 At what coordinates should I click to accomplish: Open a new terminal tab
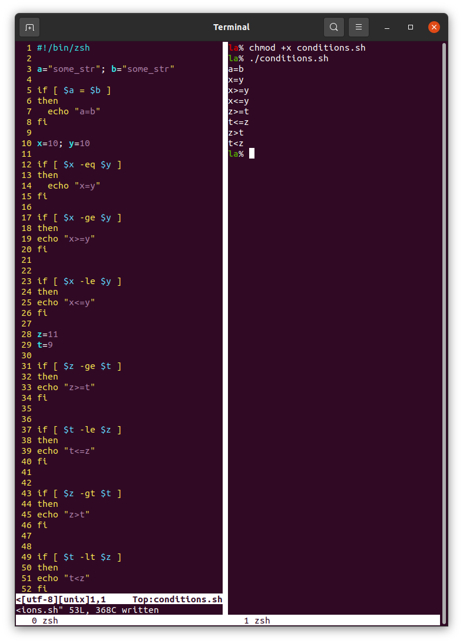29,27
